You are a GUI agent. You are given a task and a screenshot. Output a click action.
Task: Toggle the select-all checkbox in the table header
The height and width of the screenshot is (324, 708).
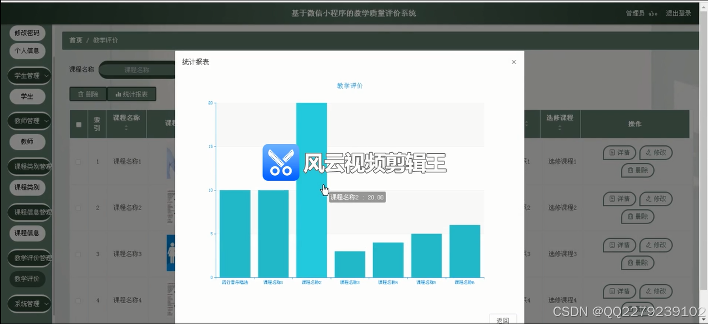79,124
